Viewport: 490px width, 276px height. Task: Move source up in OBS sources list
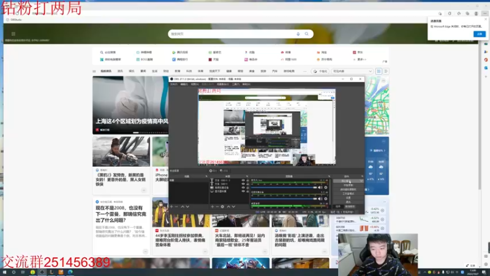228,207
